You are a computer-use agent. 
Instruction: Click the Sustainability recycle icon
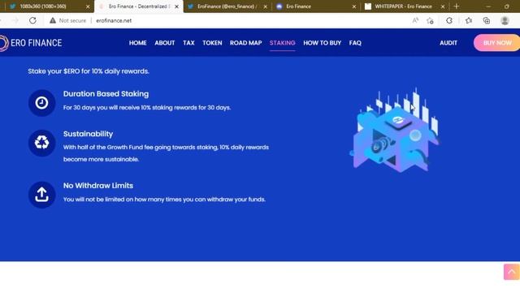[41, 143]
